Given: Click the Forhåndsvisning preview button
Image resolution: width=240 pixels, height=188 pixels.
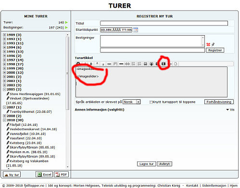Looking at the screenshot, I should coord(219,102).
